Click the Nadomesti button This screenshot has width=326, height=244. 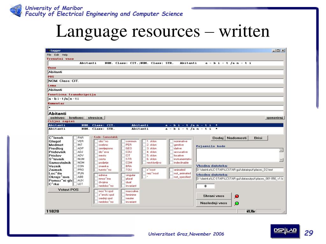coord(237,138)
